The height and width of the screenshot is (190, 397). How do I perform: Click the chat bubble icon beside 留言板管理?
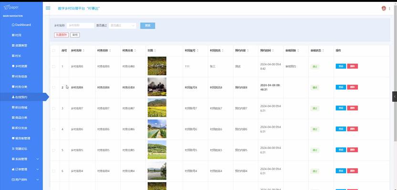point(13,138)
